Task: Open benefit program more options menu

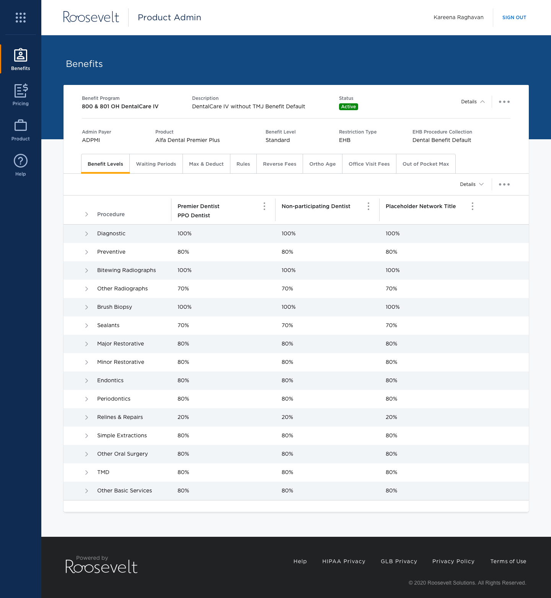Action: [x=504, y=102]
